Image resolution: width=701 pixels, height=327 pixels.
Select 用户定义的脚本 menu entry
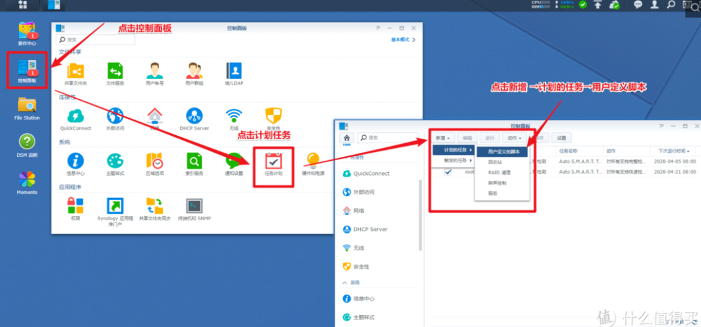[503, 152]
